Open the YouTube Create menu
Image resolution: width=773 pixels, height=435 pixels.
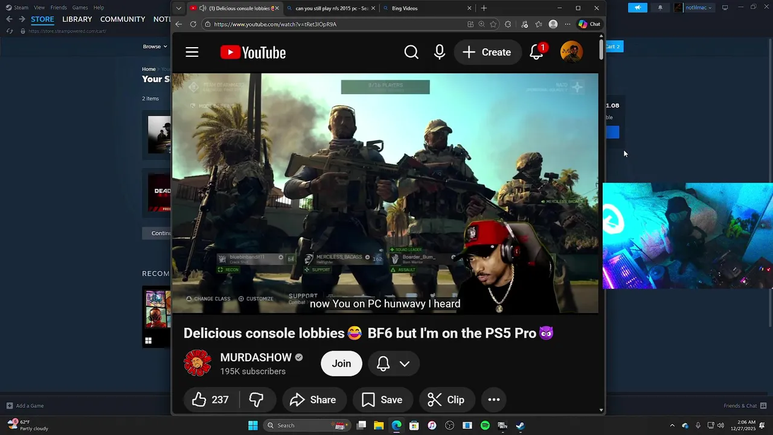click(487, 53)
